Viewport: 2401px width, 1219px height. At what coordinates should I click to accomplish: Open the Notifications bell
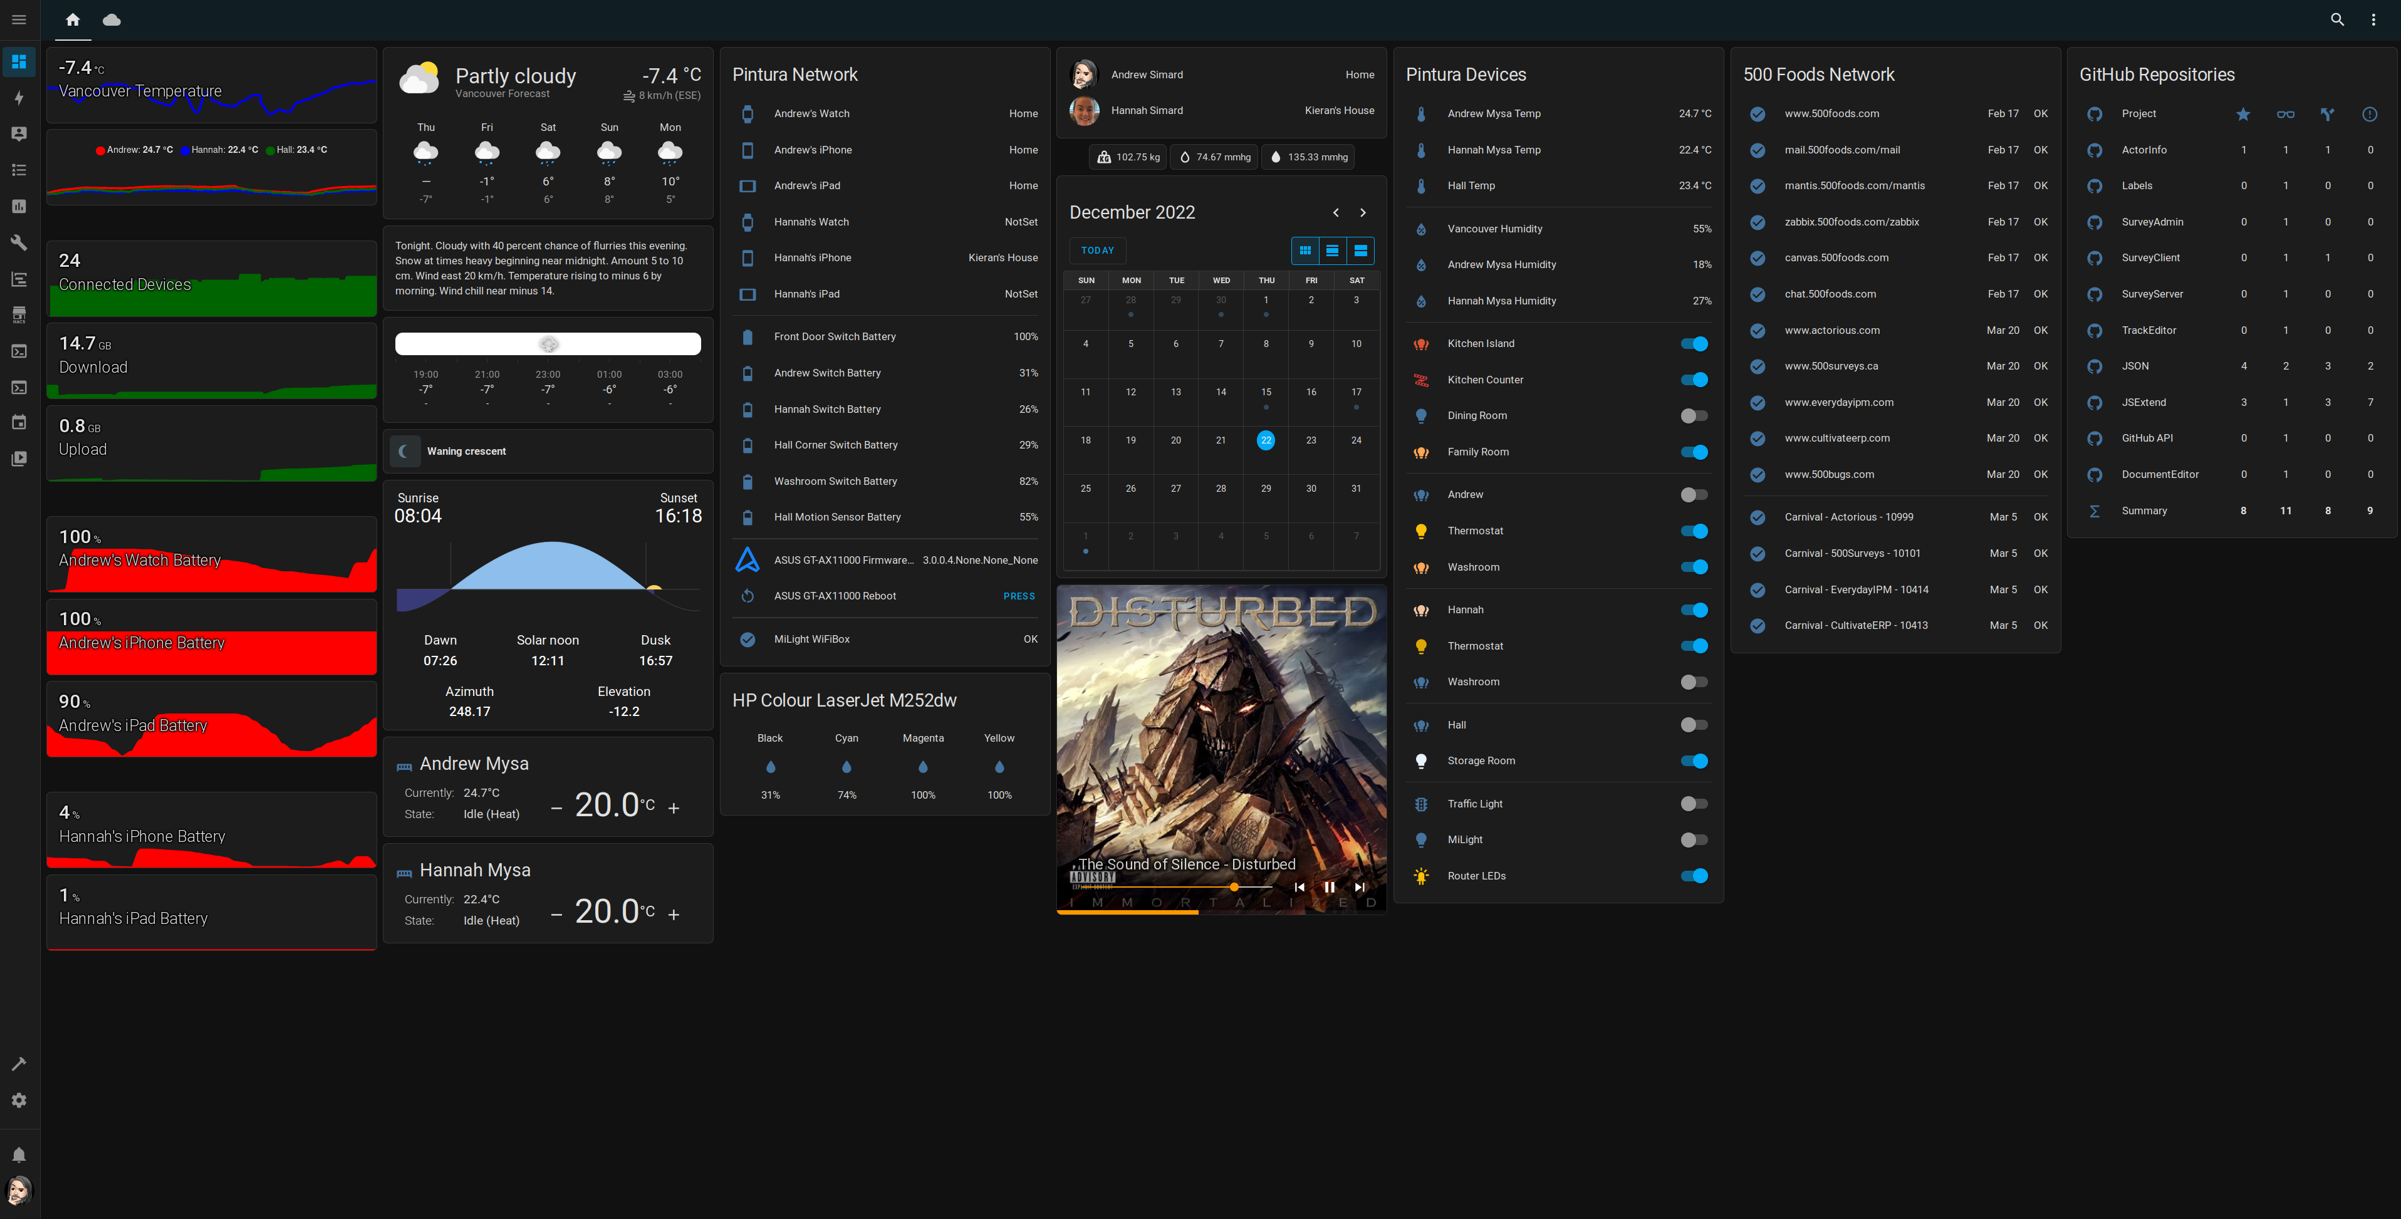[19, 1154]
